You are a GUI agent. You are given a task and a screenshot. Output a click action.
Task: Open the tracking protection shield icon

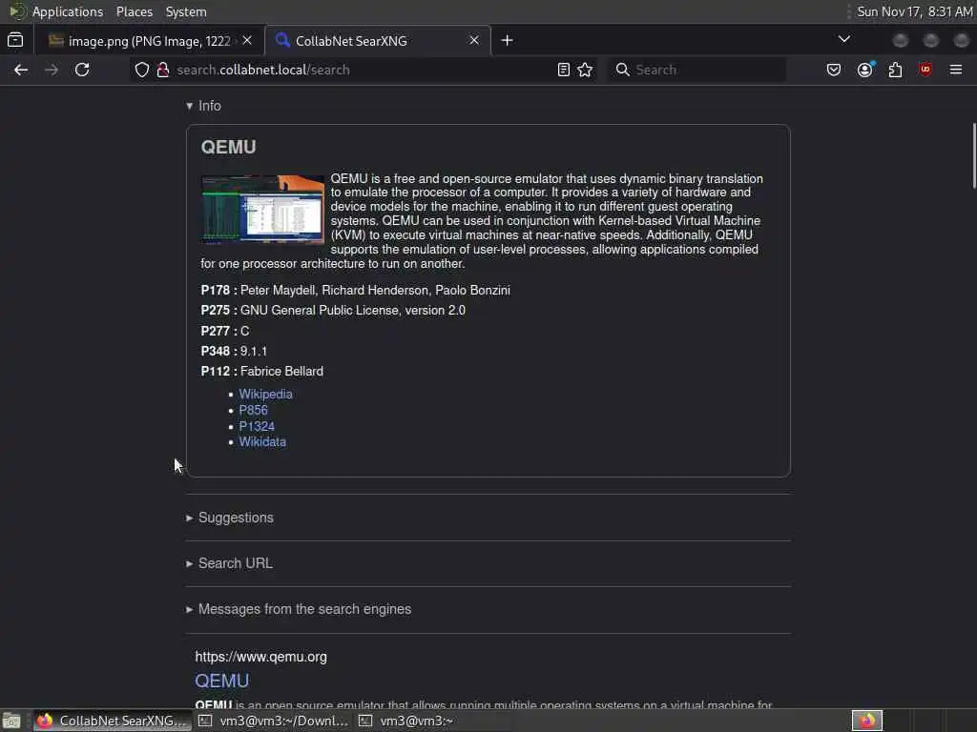click(142, 70)
